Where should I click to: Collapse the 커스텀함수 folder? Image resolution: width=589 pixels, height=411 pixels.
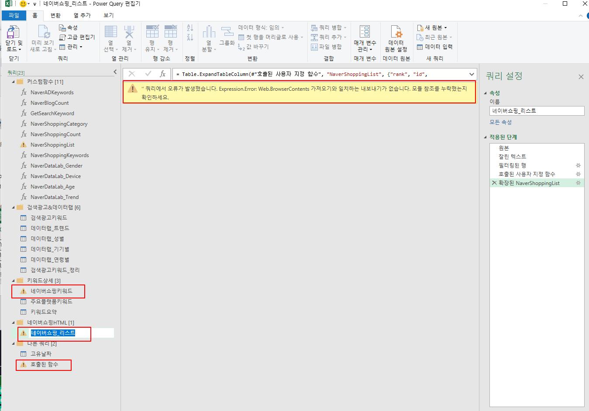pyautogui.click(x=14, y=82)
